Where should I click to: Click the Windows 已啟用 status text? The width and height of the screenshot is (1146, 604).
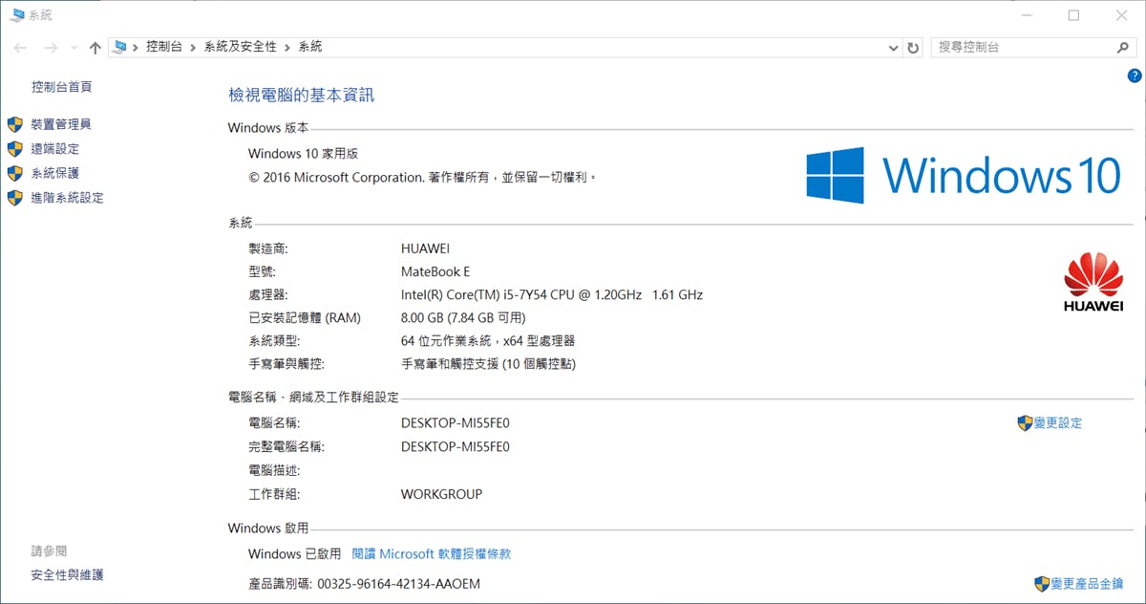294,553
